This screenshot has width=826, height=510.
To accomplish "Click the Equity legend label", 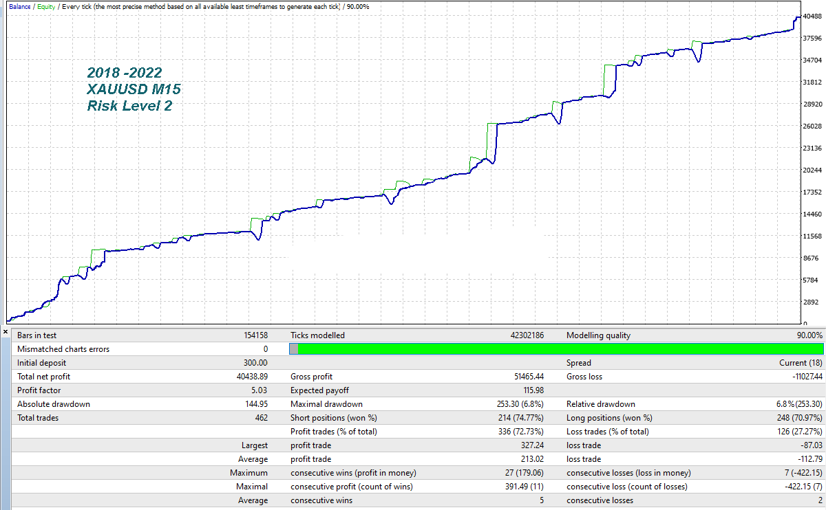I will point(45,6).
